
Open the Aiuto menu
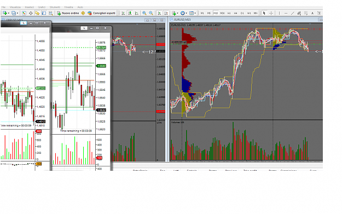tap(80, 7)
